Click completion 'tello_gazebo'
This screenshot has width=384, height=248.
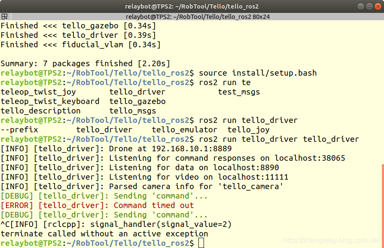click(x=137, y=101)
